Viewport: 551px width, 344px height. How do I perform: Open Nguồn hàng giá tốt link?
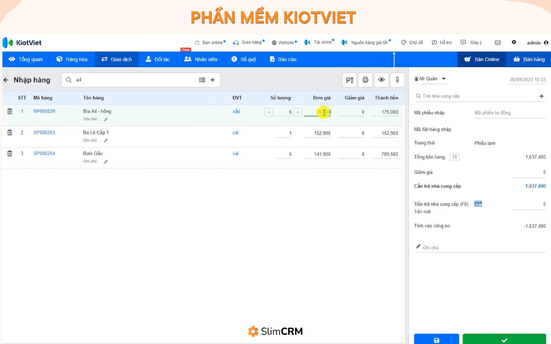(366, 42)
